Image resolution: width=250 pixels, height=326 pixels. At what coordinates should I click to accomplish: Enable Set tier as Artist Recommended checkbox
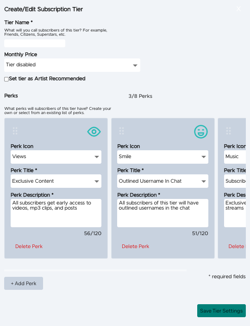coord(6,79)
